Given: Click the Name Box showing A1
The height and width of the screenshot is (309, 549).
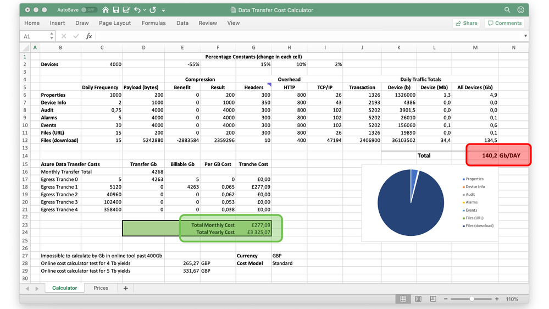Looking at the screenshot, I should click(x=34, y=36).
